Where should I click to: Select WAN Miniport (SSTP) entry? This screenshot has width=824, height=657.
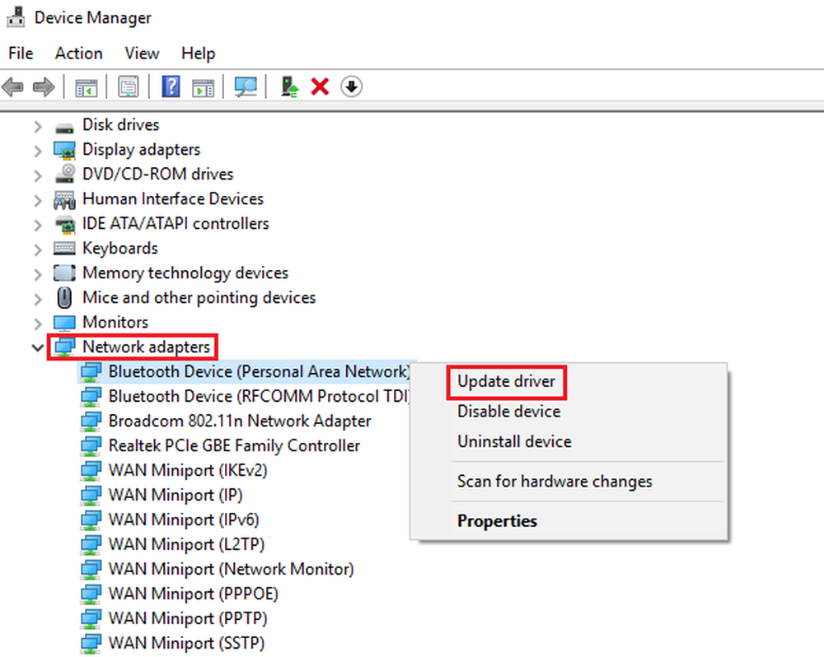tap(186, 643)
